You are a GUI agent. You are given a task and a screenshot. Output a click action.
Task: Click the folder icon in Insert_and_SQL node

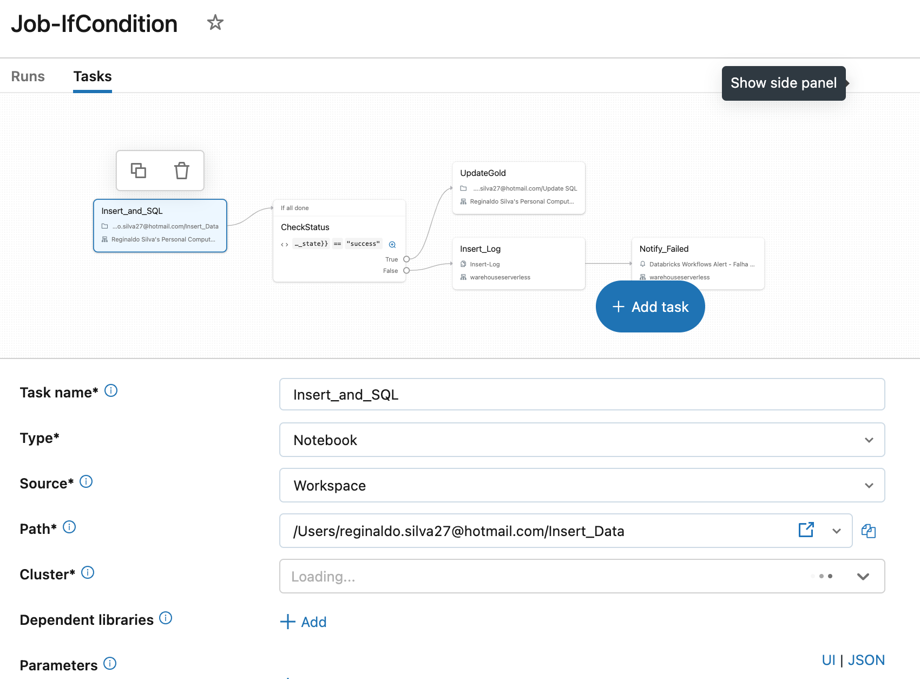105,226
